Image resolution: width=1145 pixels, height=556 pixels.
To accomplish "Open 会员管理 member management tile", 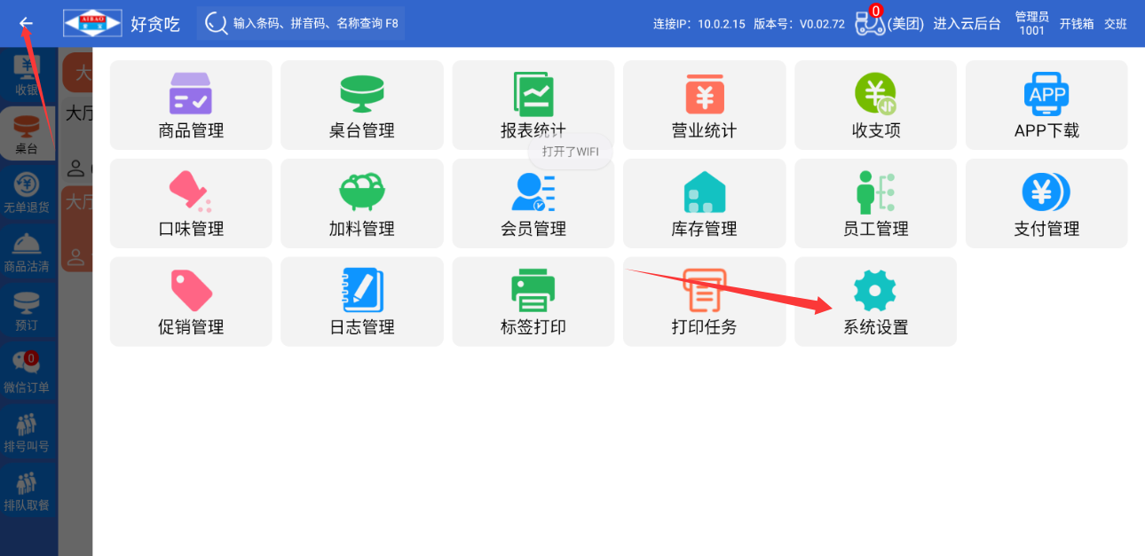I will pyautogui.click(x=533, y=203).
